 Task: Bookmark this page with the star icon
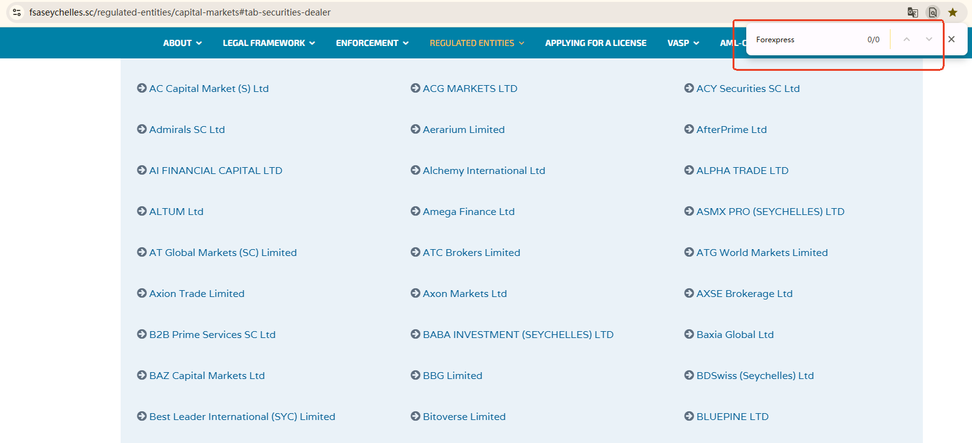point(953,12)
